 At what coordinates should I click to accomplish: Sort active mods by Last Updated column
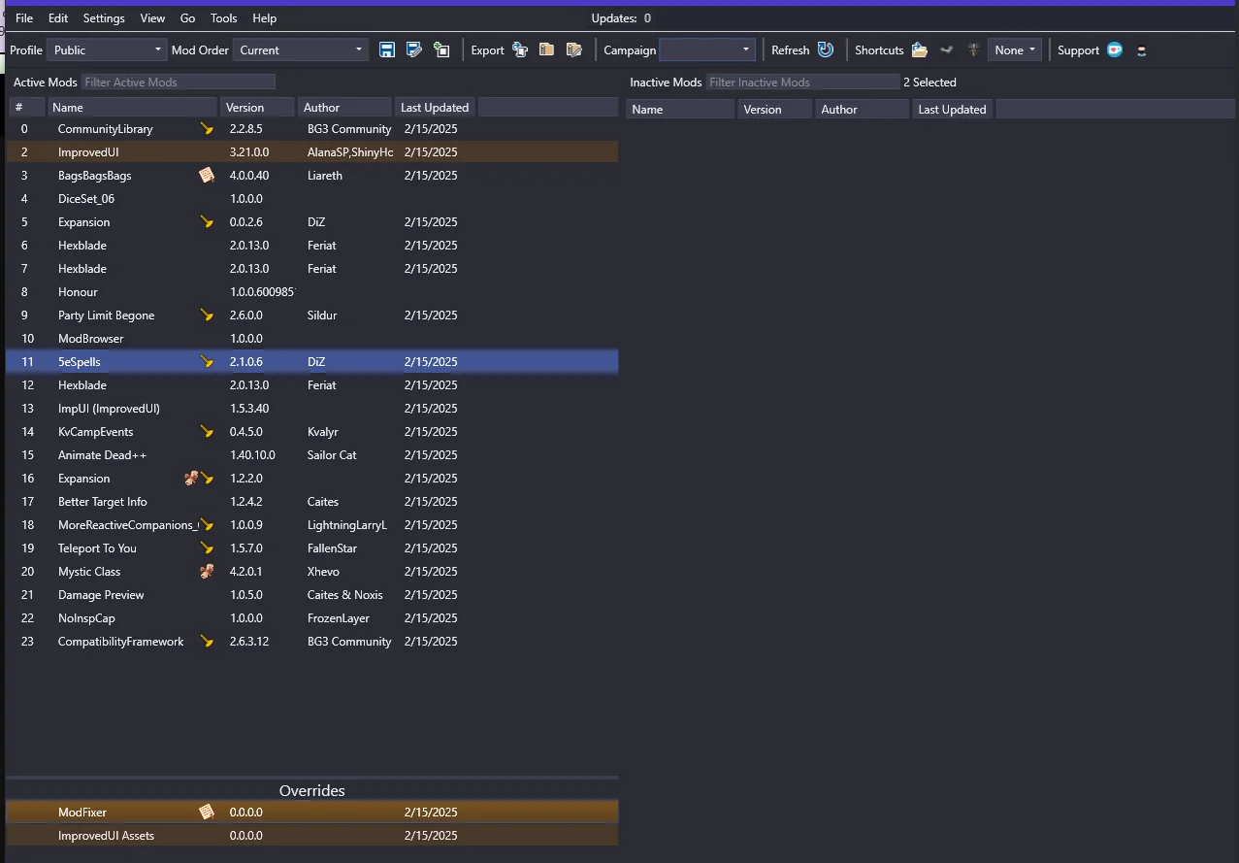[435, 108]
